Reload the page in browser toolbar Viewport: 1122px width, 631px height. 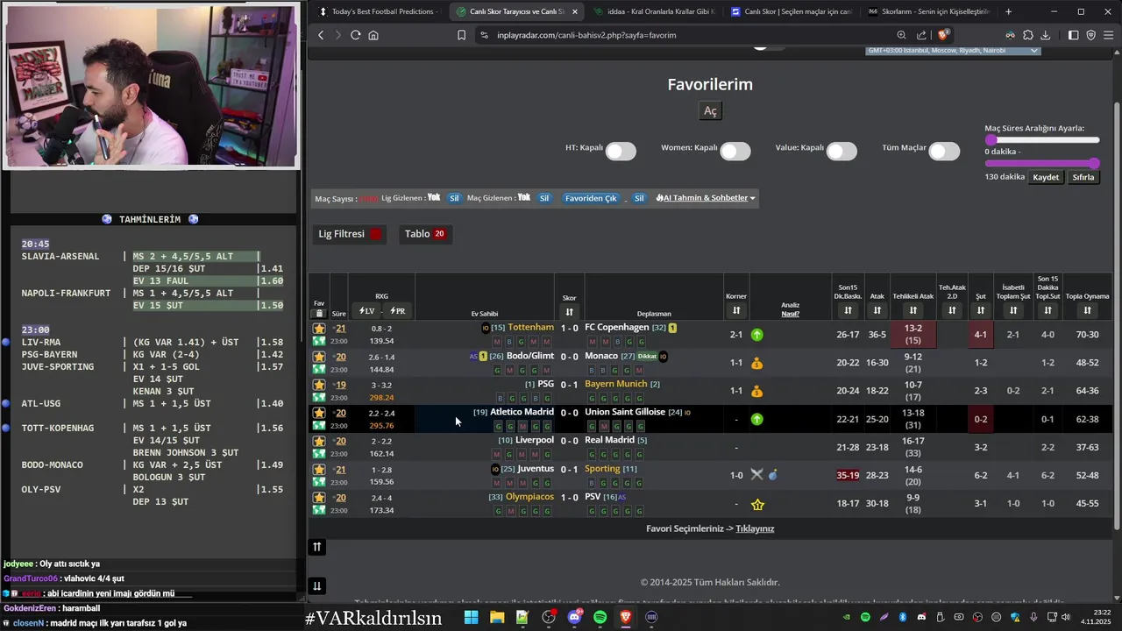(x=355, y=35)
